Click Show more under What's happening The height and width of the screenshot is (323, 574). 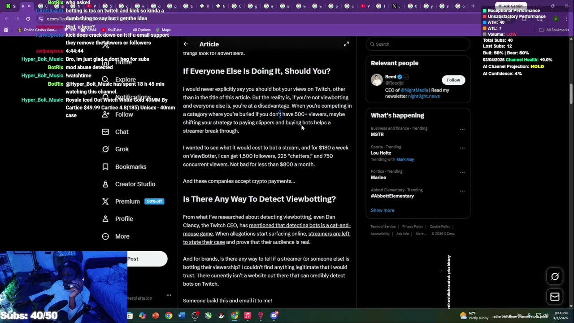[x=382, y=210]
